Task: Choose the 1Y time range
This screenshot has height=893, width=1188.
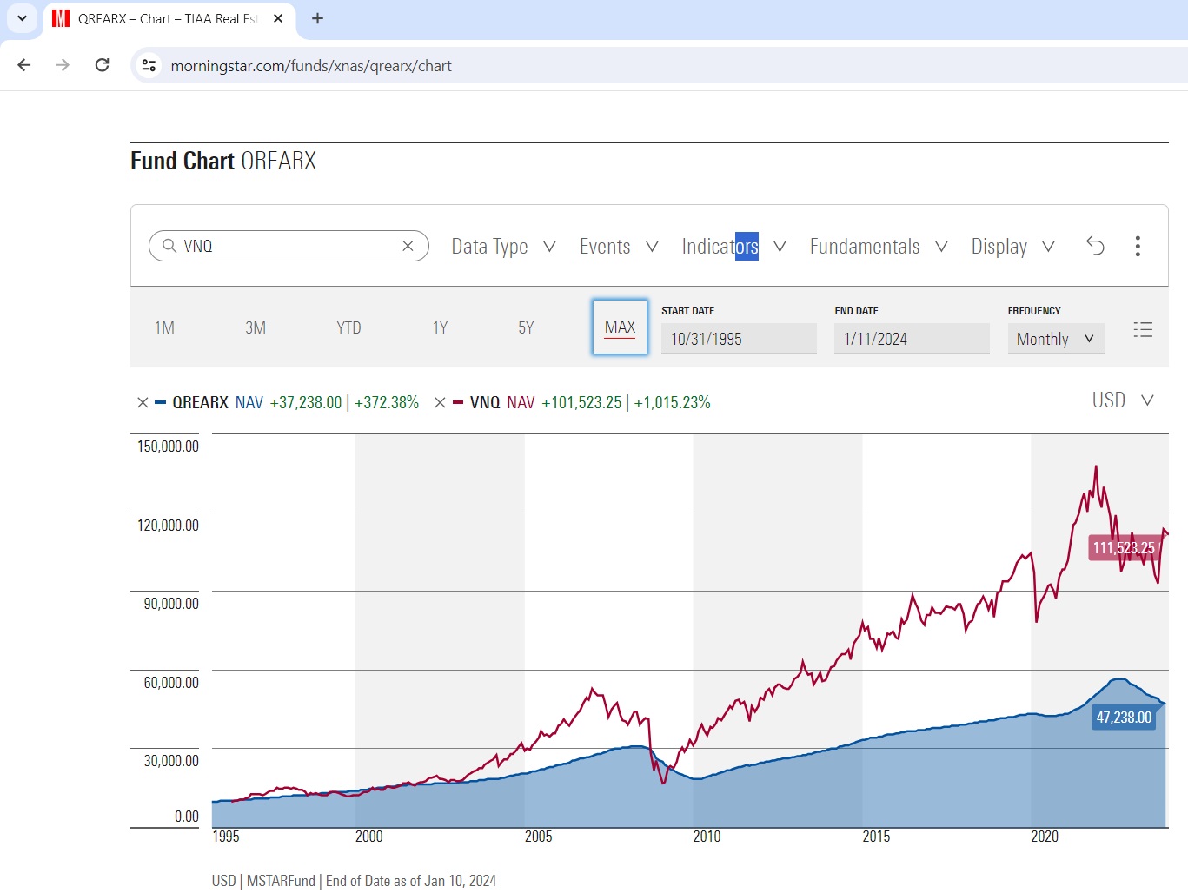Action: click(x=440, y=327)
